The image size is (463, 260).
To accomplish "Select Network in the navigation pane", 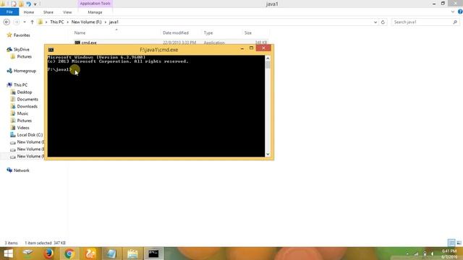I will [21, 170].
